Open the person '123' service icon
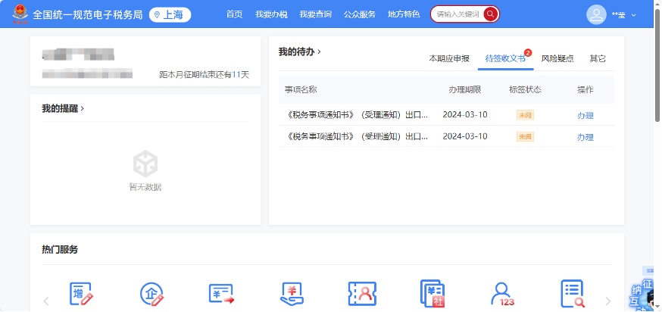Image resolution: width=662 pixels, height=312 pixels. (502, 294)
